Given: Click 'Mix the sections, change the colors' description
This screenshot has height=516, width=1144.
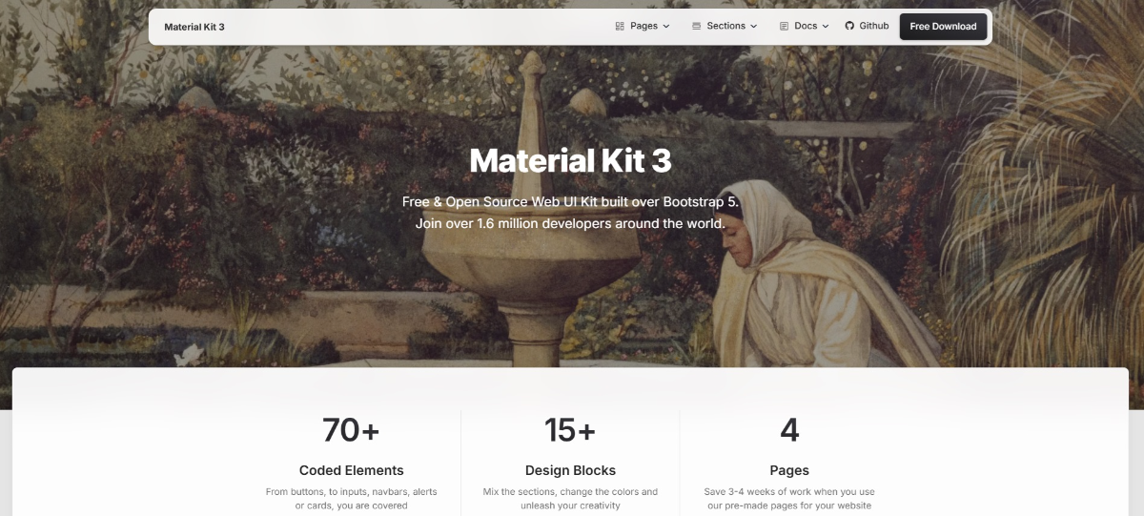Looking at the screenshot, I should pyautogui.click(x=570, y=499).
